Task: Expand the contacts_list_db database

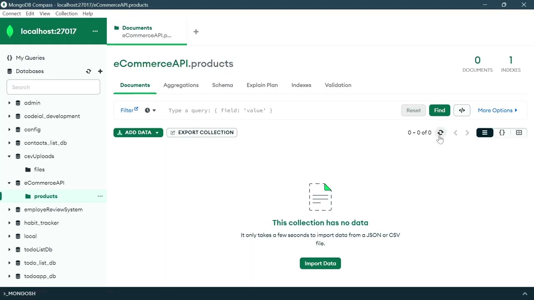Action: (9, 143)
